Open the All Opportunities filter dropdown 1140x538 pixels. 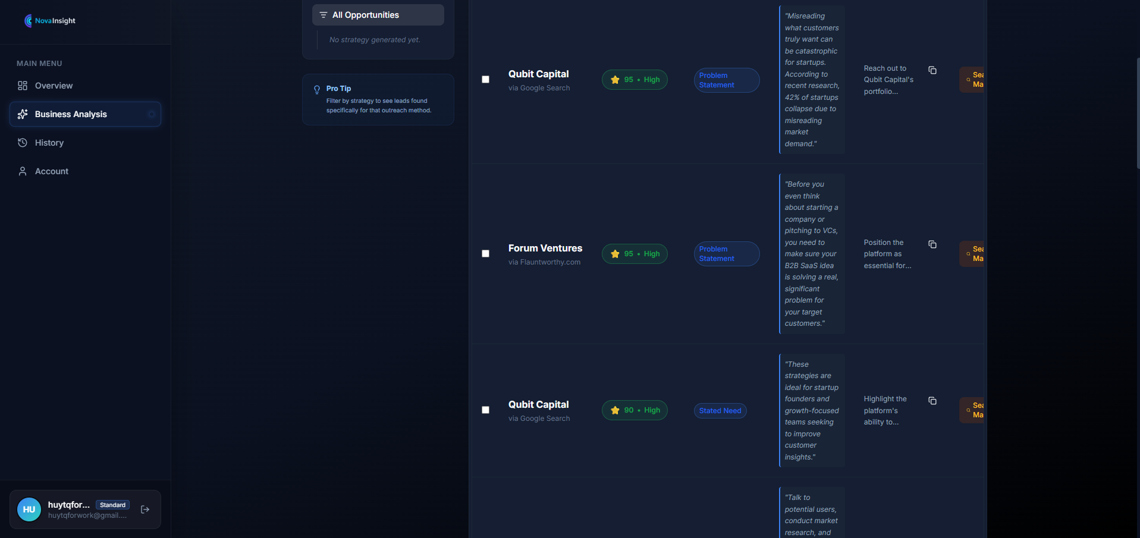377,14
